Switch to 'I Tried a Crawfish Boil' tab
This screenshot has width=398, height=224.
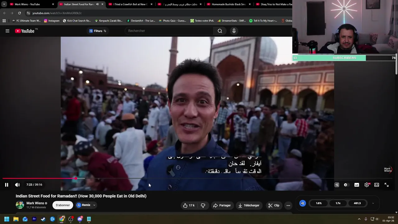[130, 4]
